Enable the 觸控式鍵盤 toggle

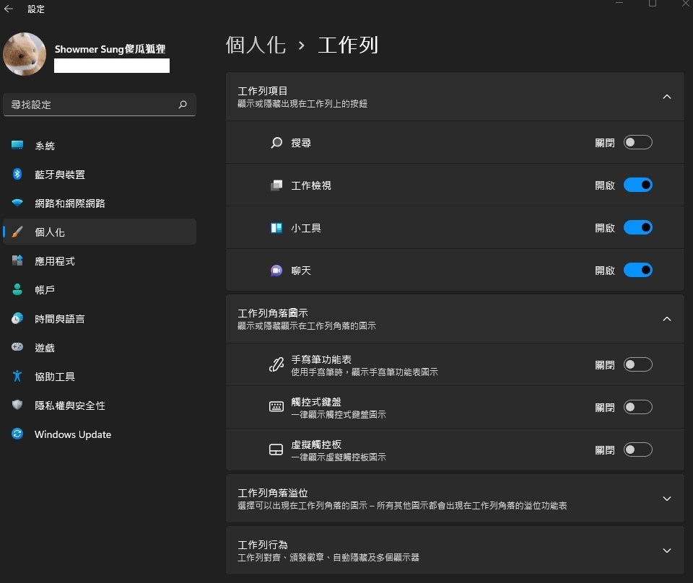[637, 407]
